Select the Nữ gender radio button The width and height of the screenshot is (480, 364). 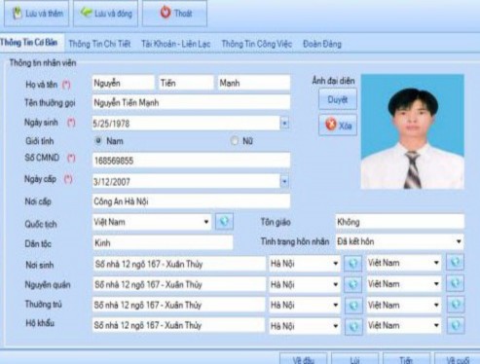235,141
